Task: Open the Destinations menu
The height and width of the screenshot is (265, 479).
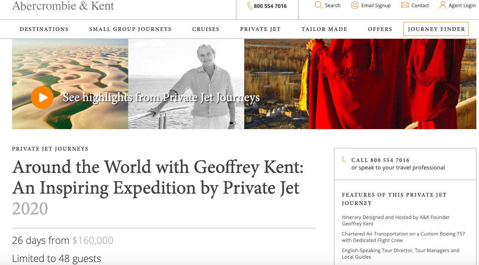Action: click(x=44, y=29)
